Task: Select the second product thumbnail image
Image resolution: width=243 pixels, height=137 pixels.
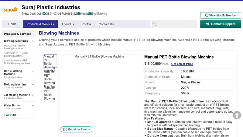Action: point(50,77)
